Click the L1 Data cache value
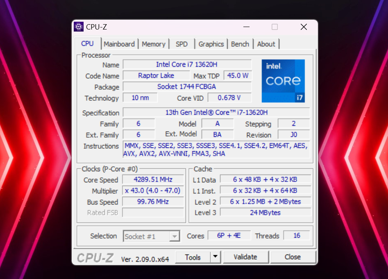 tap(265, 179)
